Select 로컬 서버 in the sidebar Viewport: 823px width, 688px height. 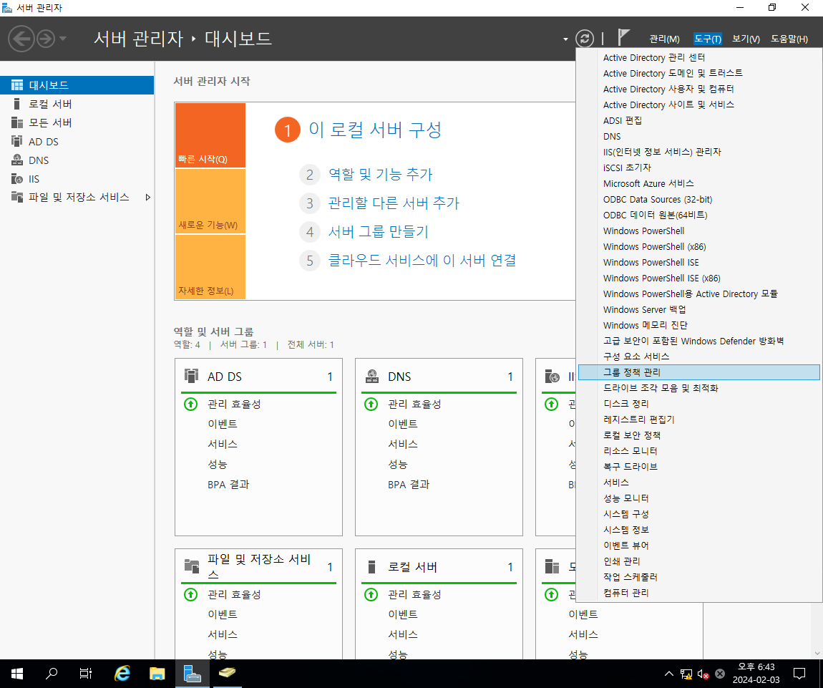pos(77,104)
